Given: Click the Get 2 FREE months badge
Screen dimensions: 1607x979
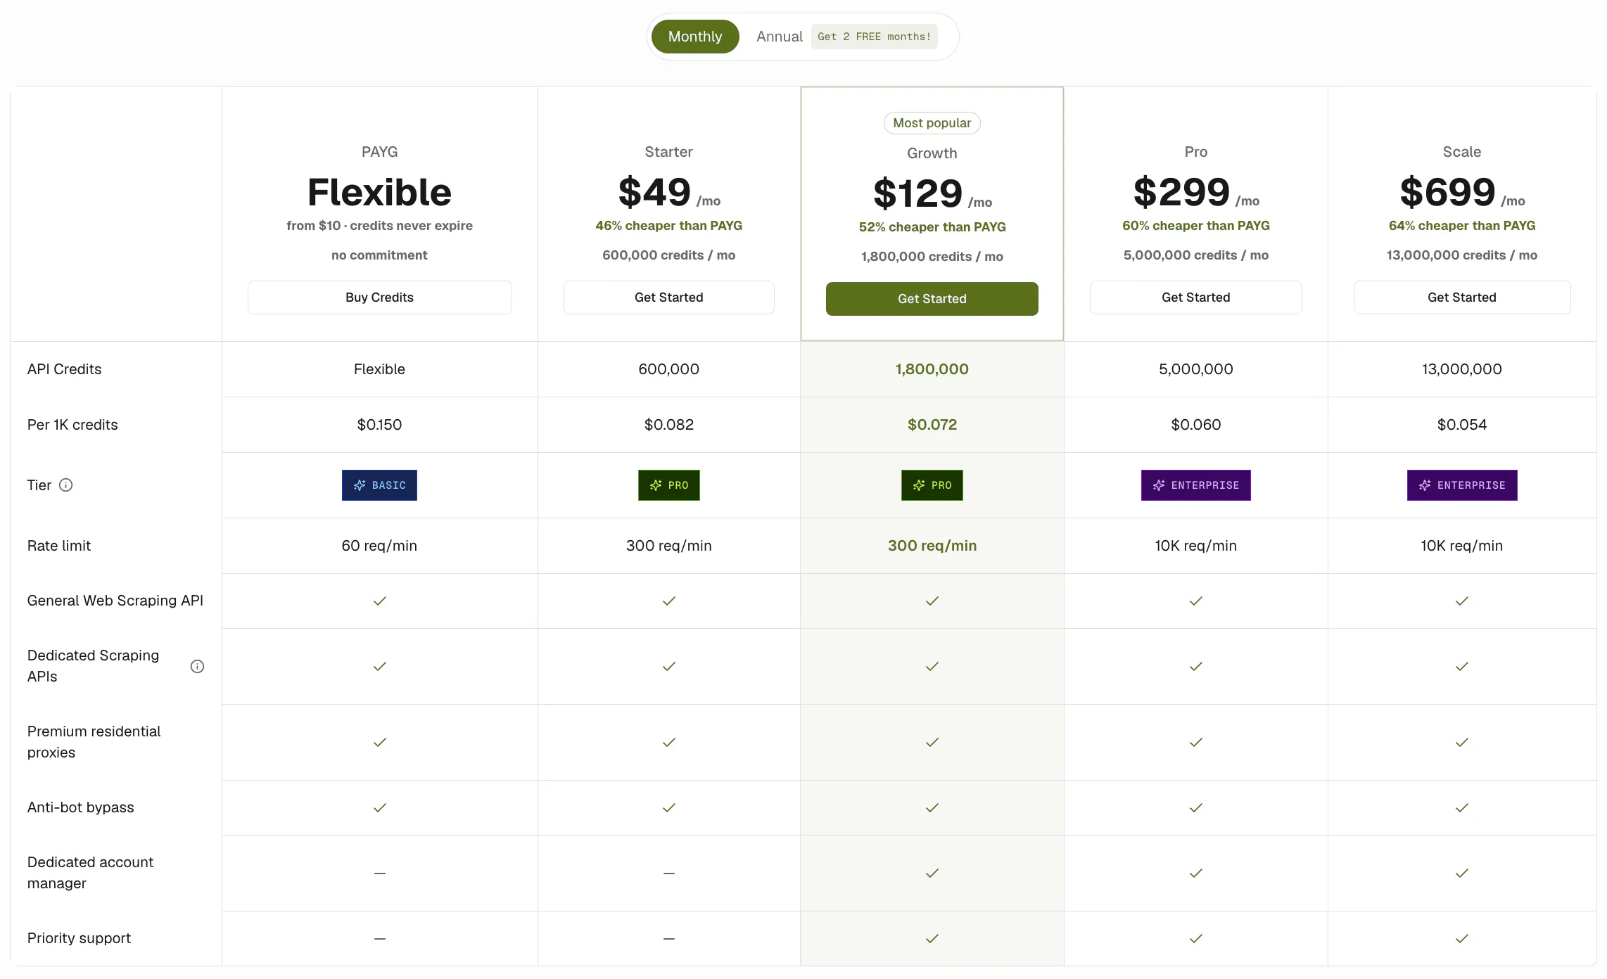Looking at the screenshot, I should 875,37.
